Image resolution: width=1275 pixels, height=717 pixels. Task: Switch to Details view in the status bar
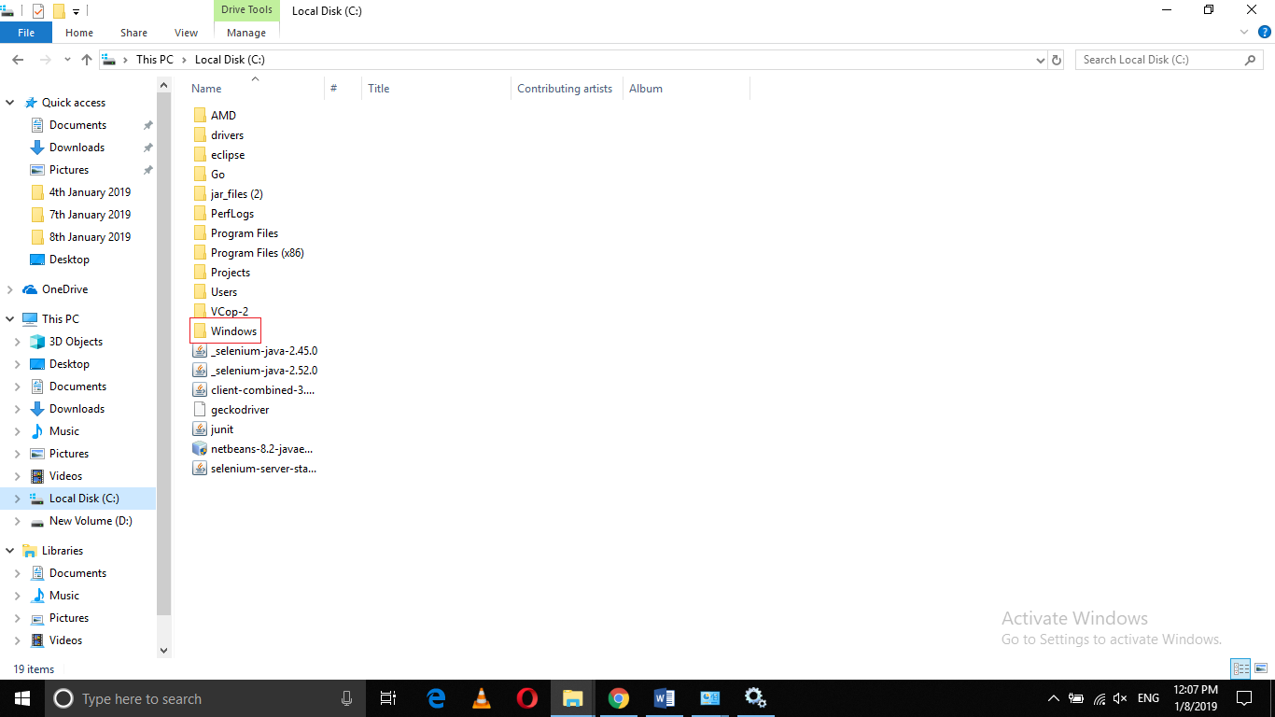coord(1240,668)
